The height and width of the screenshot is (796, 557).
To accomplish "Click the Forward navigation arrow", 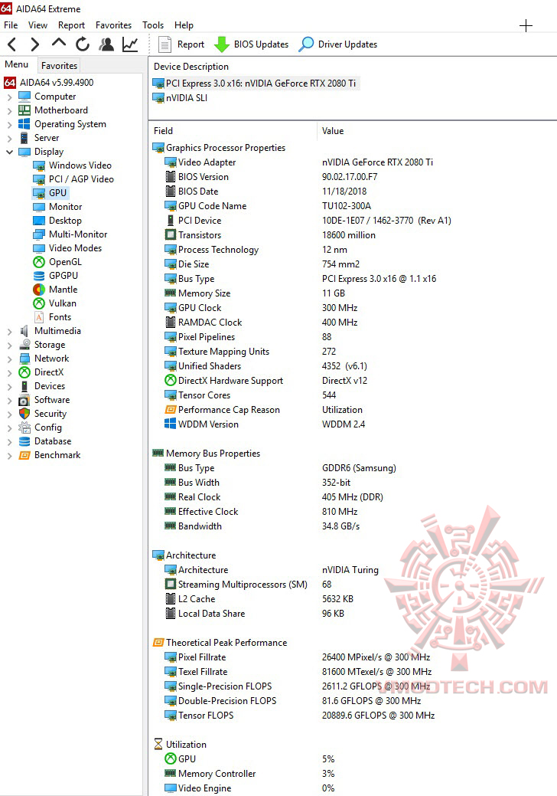I will coord(35,44).
